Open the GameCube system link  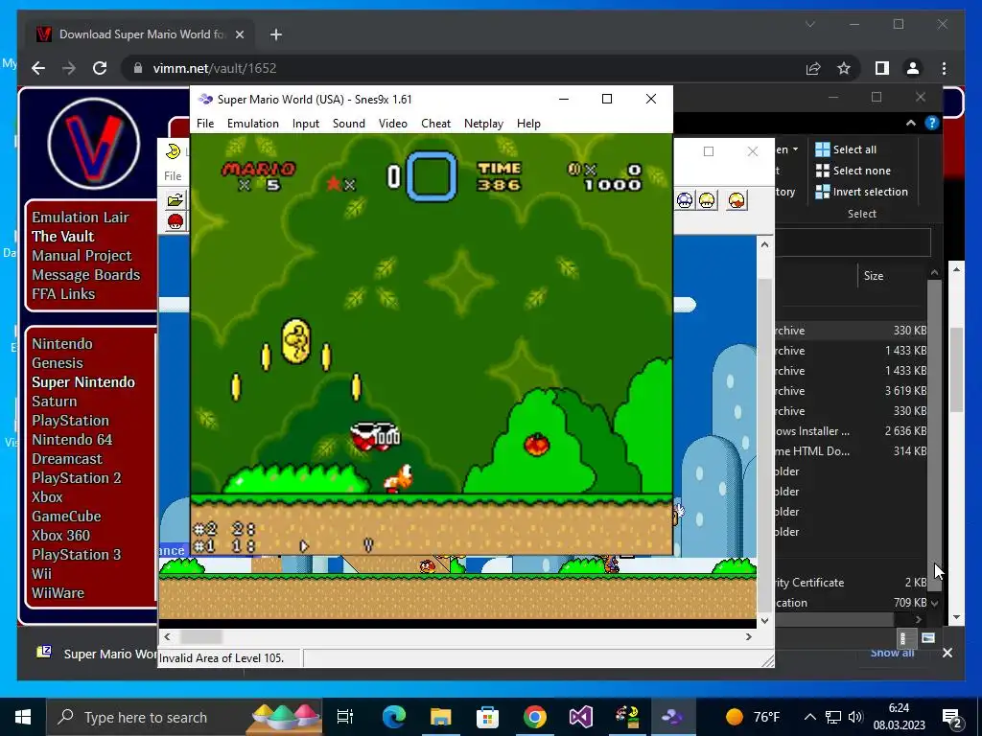pyautogui.click(x=66, y=517)
